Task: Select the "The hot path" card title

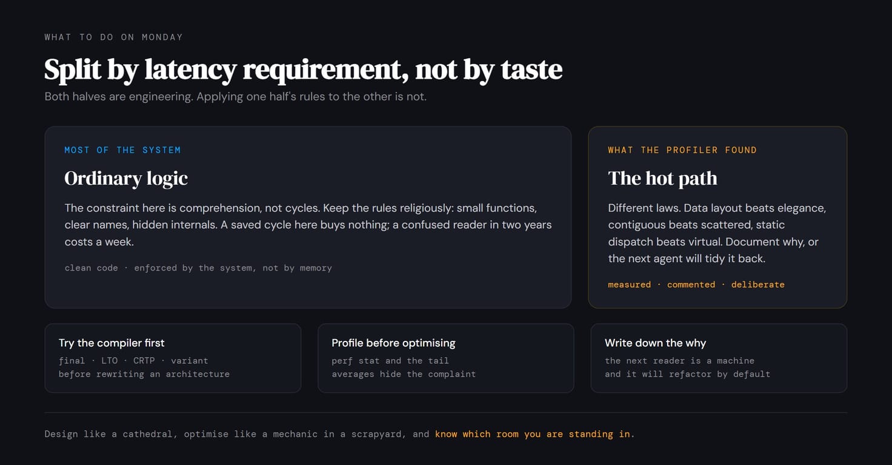Action: 662,178
